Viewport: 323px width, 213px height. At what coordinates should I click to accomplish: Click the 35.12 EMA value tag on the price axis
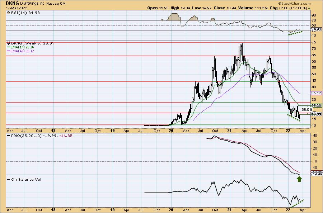pos(316,93)
